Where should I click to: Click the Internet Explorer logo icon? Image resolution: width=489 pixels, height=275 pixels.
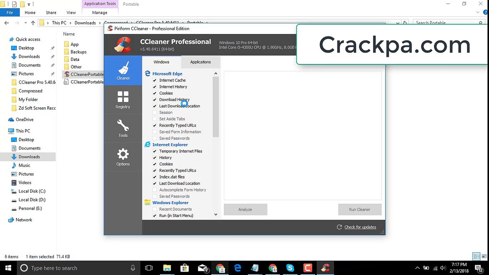(x=147, y=145)
